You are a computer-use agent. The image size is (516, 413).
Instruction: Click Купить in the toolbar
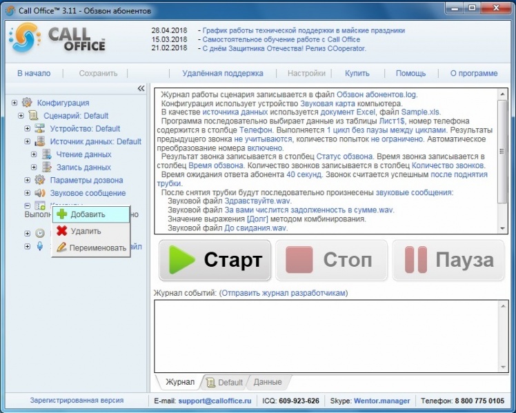(357, 73)
